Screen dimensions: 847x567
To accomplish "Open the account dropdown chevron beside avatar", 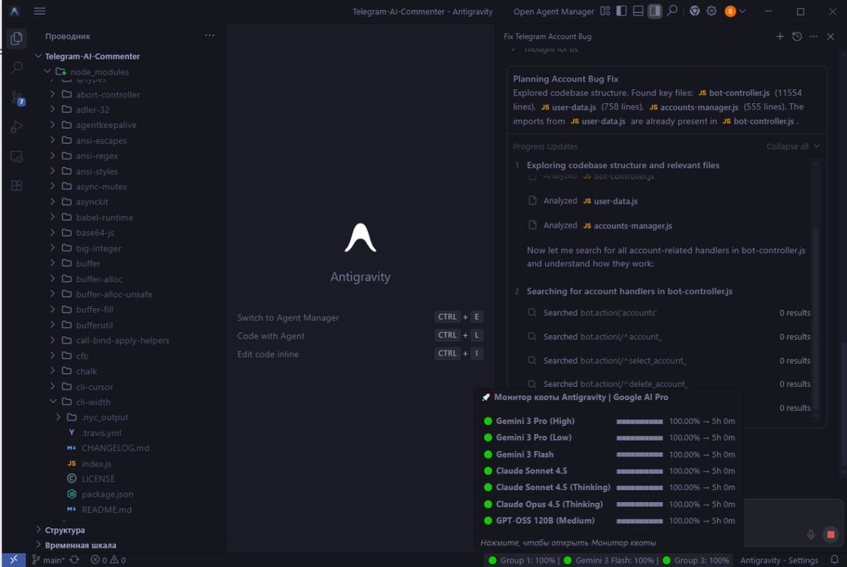I will click(x=742, y=11).
